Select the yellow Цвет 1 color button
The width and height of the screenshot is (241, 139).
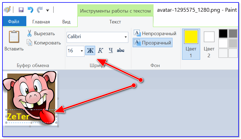coord(191,44)
